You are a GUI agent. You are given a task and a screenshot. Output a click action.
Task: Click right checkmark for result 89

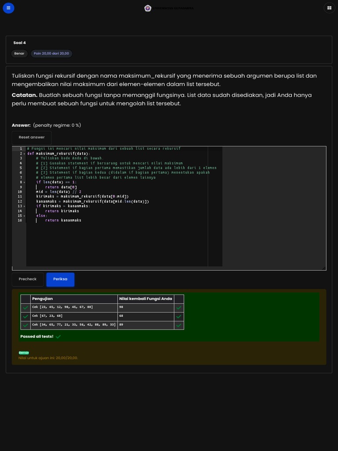point(179,325)
